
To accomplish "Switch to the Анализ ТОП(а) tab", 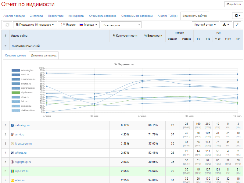I will pyautogui.click(x=167, y=16).
